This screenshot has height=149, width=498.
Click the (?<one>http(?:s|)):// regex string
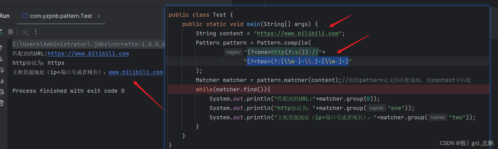click(283, 52)
